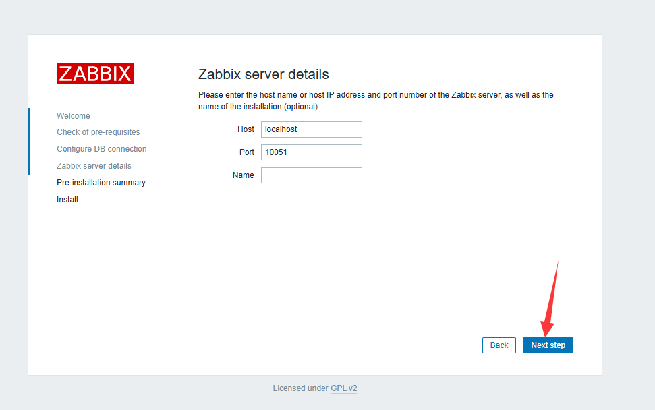Select the Port field containing 10051
This screenshot has height=410, width=655.
click(311, 152)
